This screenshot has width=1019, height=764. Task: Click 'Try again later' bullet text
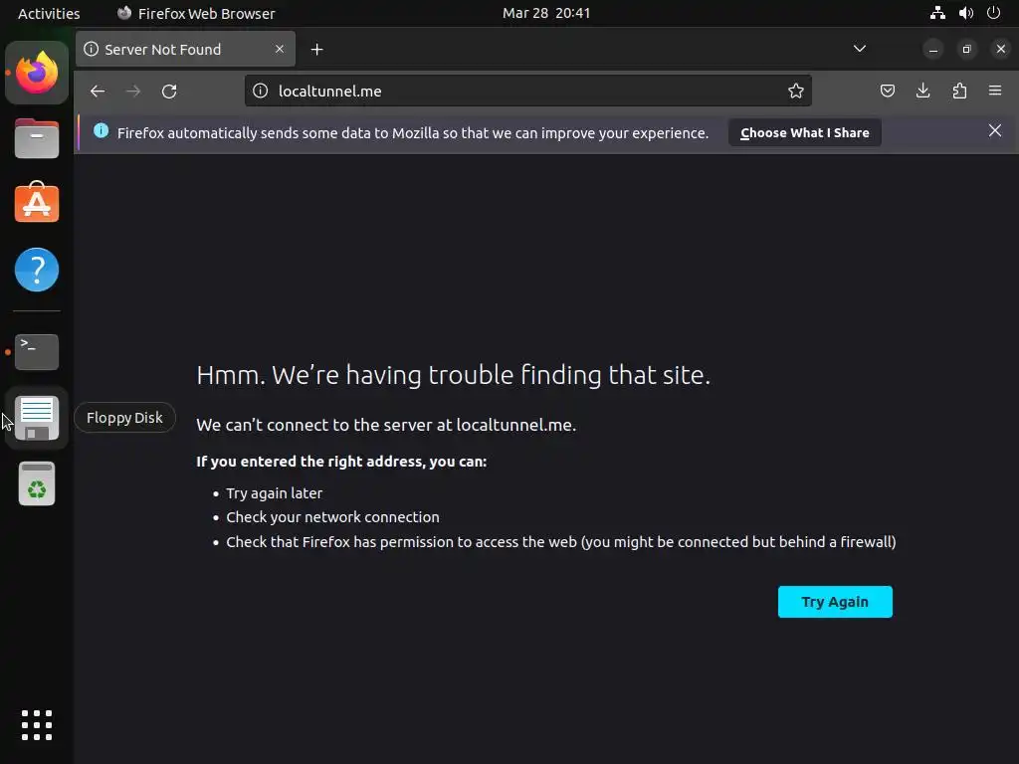[x=275, y=493]
